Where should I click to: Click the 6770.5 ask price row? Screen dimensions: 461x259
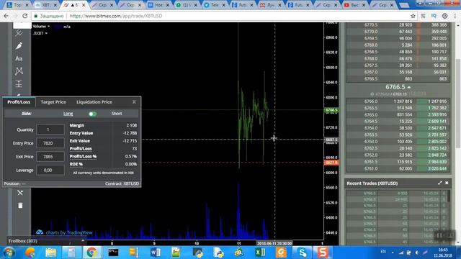click(398, 25)
